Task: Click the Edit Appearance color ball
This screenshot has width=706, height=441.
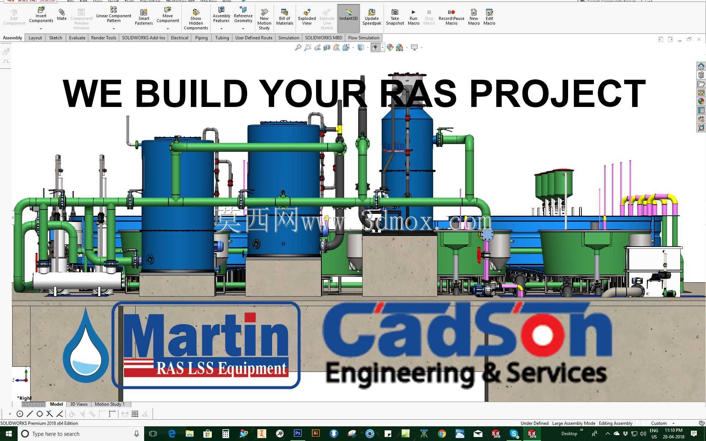Action: [390, 47]
